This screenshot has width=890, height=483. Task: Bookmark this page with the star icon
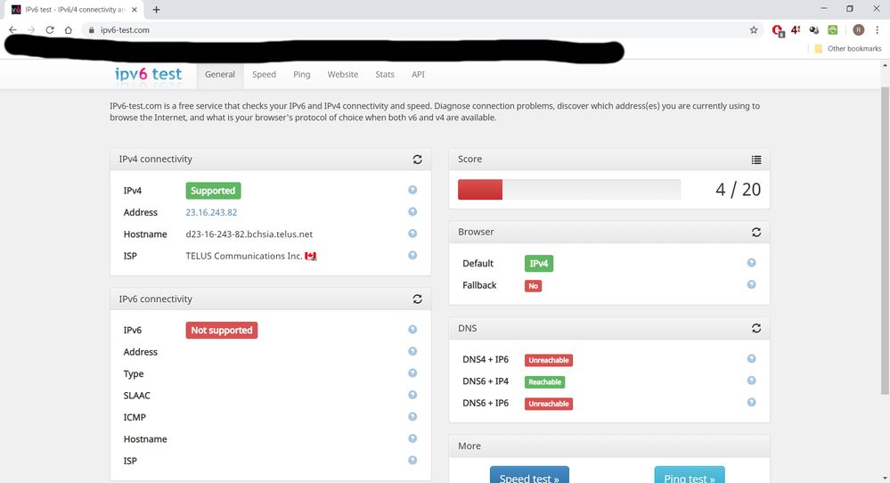[754, 29]
